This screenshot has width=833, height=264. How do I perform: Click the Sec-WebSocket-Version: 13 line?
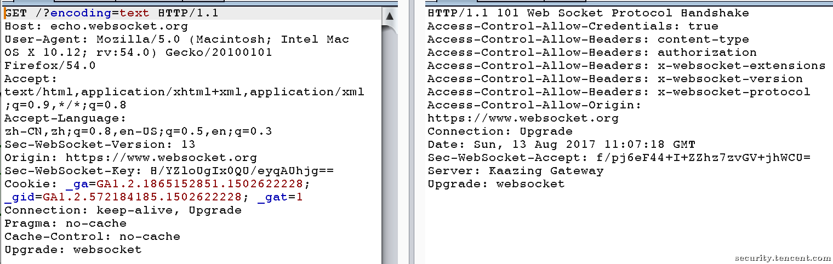pyautogui.click(x=100, y=145)
